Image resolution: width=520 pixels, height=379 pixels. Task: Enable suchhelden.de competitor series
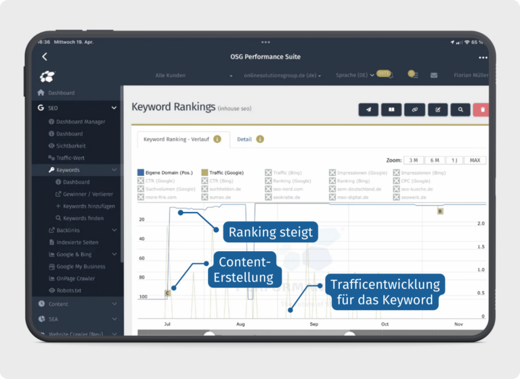click(221, 189)
